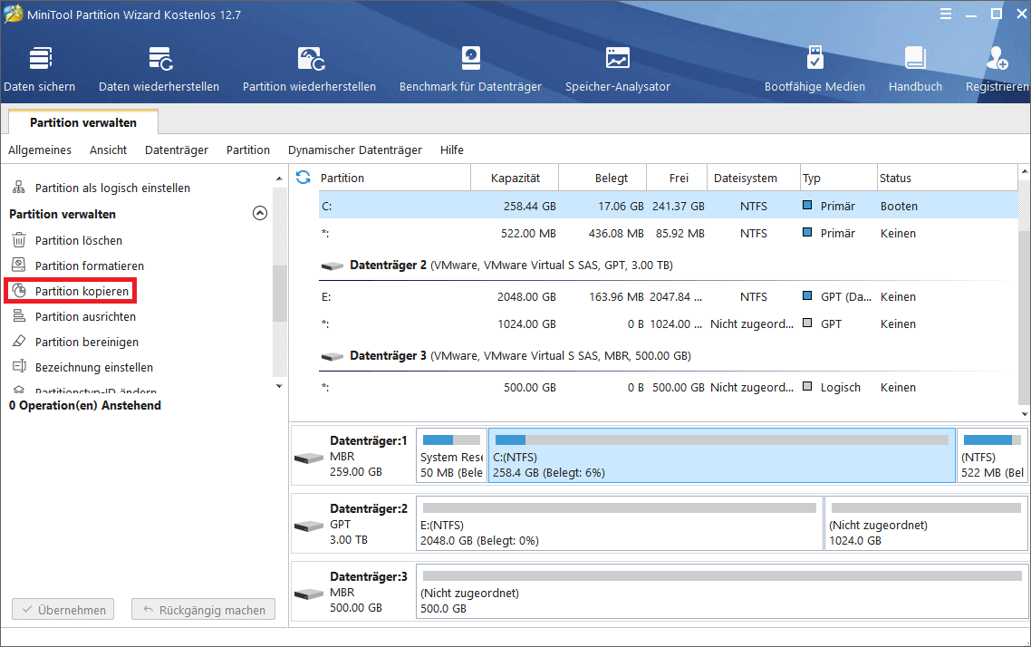Select 1024.0 GB unallocated block
The width and height of the screenshot is (1031, 647).
tap(926, 524)
